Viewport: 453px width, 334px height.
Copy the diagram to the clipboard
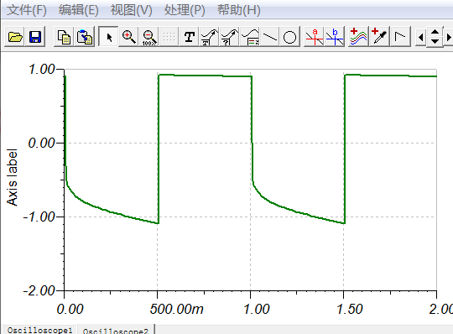[64, 37]
